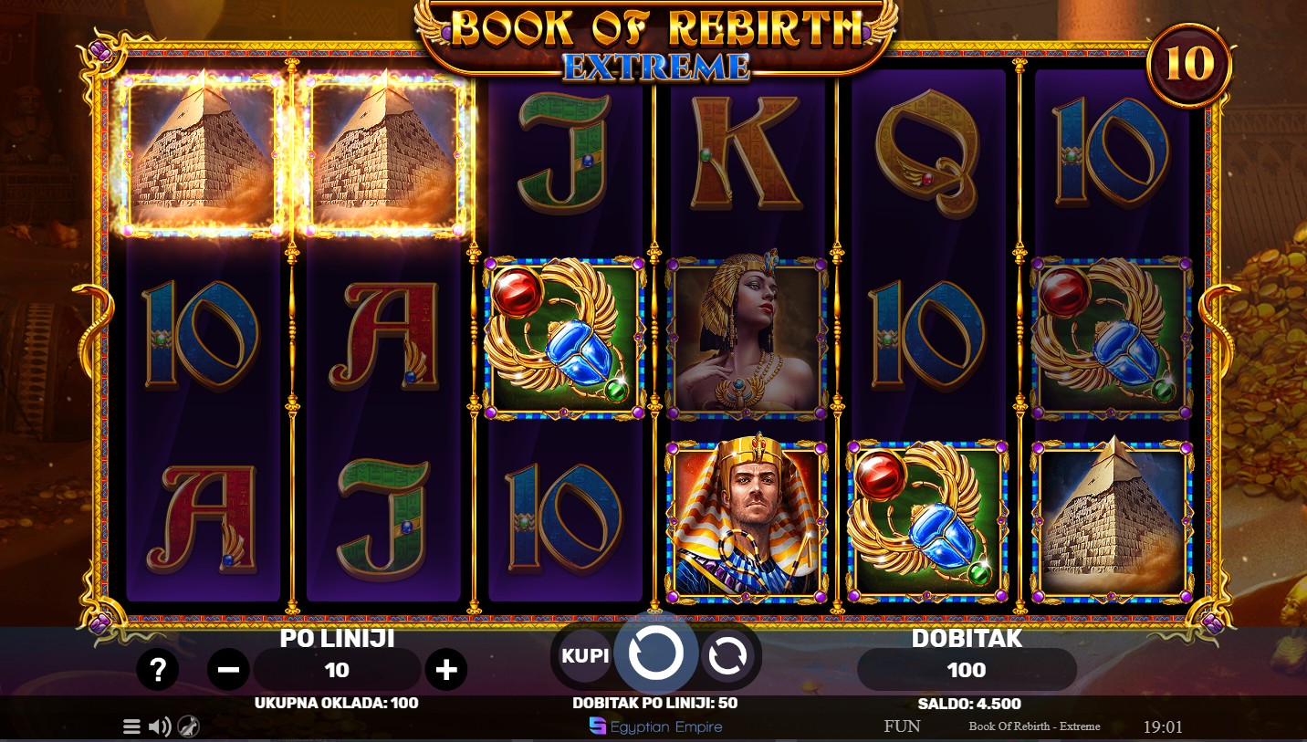Click the Pharaoh symbol on the reels

[x=748, y=519]
